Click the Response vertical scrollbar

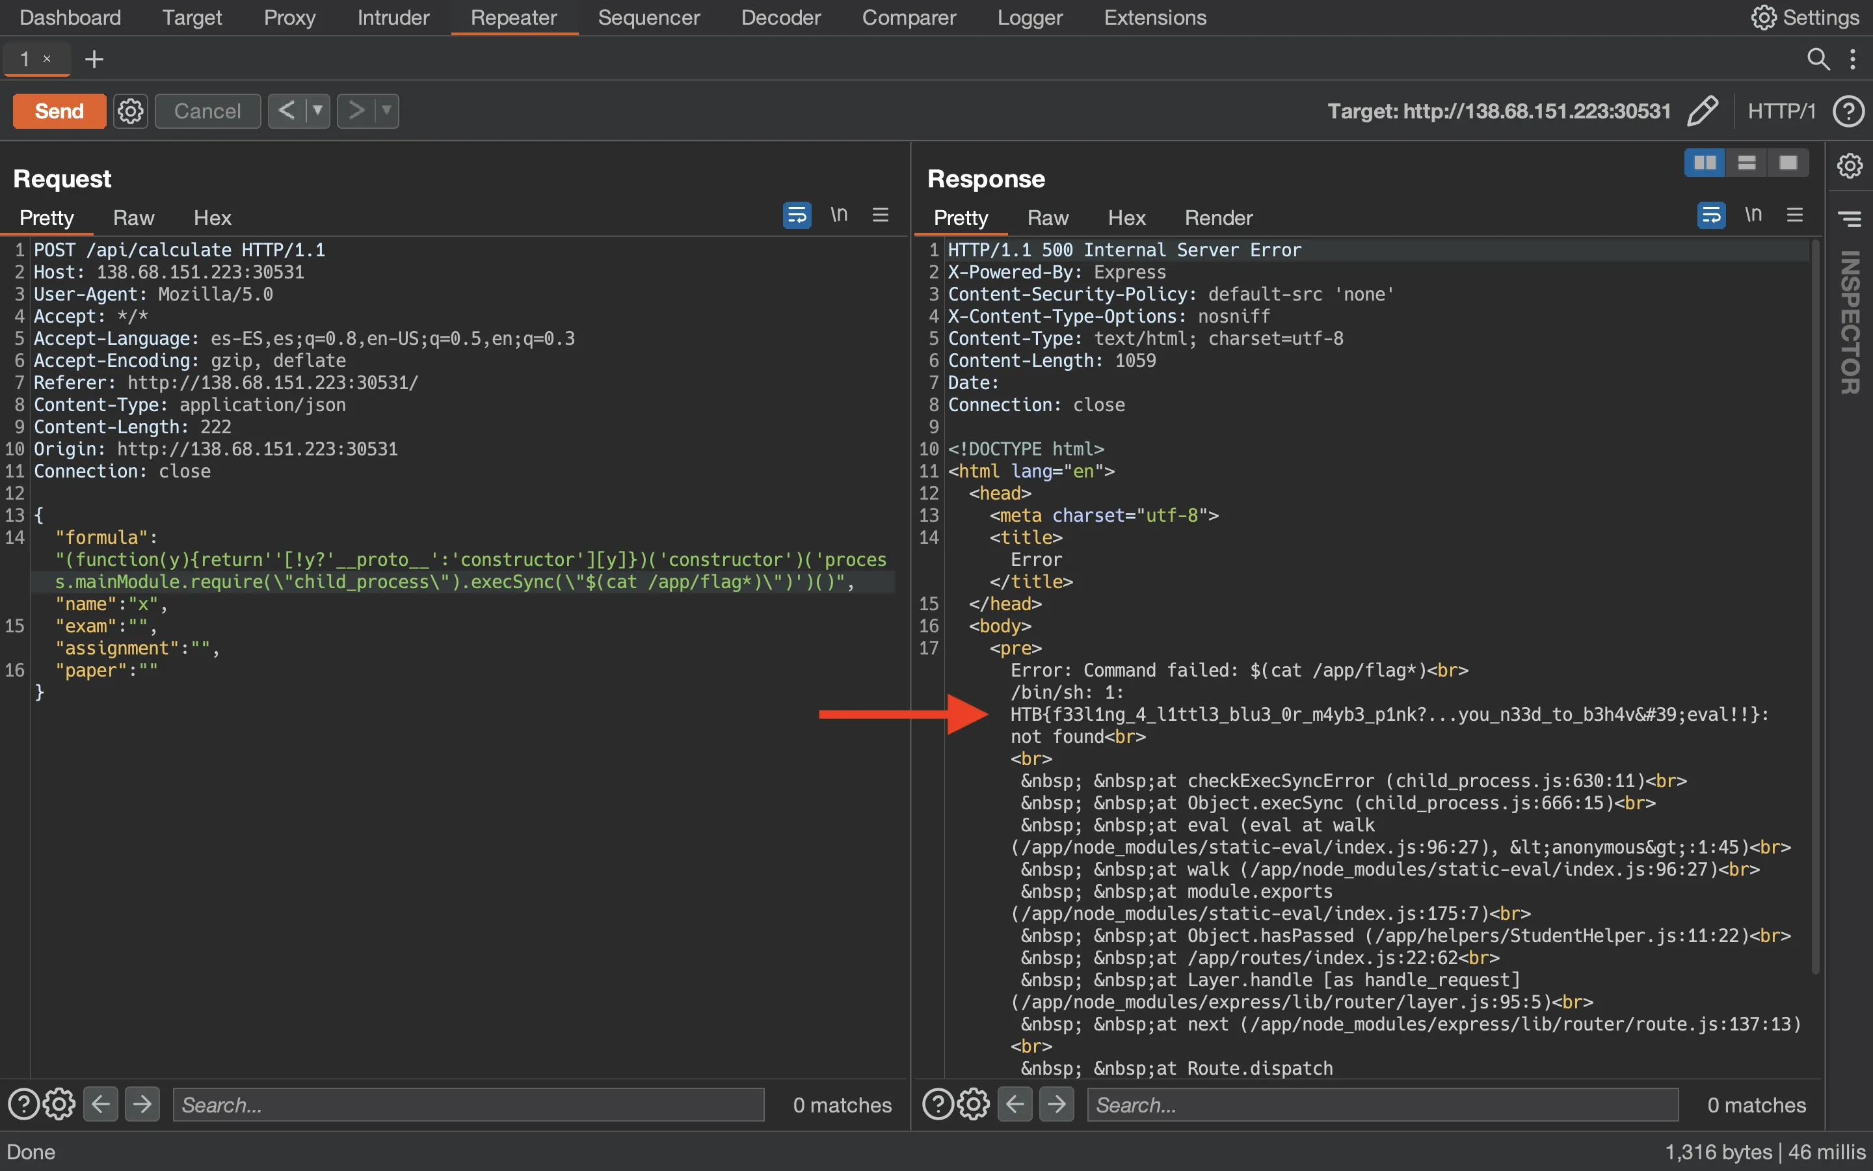click(1815, 608)
